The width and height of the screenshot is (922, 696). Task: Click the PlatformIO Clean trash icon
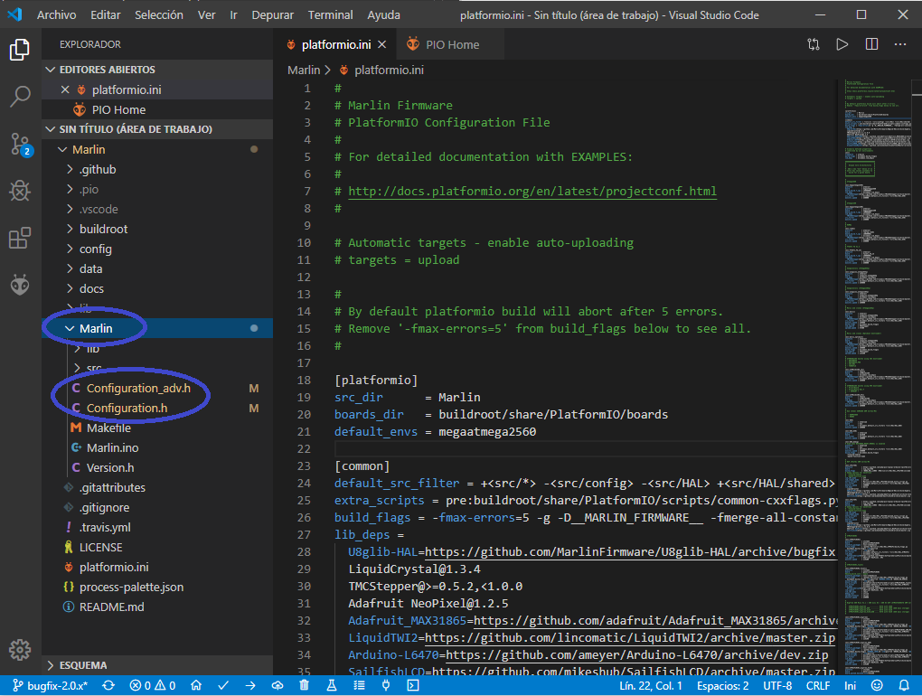click(304, 685)
